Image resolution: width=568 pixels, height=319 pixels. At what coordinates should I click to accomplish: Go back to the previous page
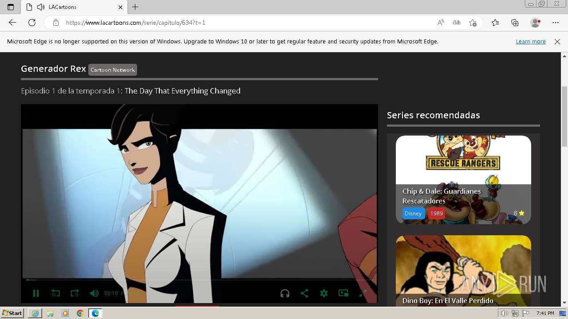tap(12, 23)
